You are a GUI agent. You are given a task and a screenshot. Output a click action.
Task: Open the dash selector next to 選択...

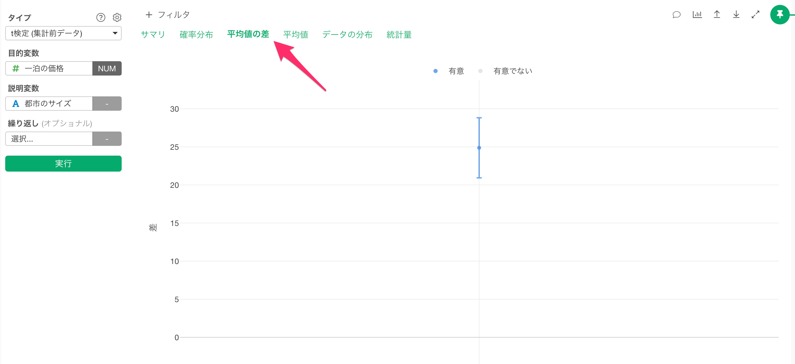pyautogui.click(x=107, y=139)
